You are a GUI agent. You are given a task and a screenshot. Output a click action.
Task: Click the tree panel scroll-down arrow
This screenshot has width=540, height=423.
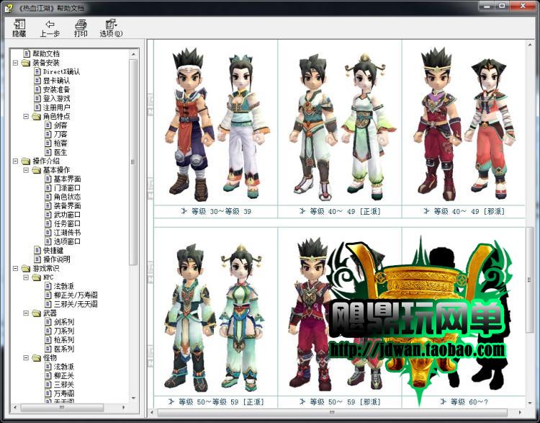[134, 398]
